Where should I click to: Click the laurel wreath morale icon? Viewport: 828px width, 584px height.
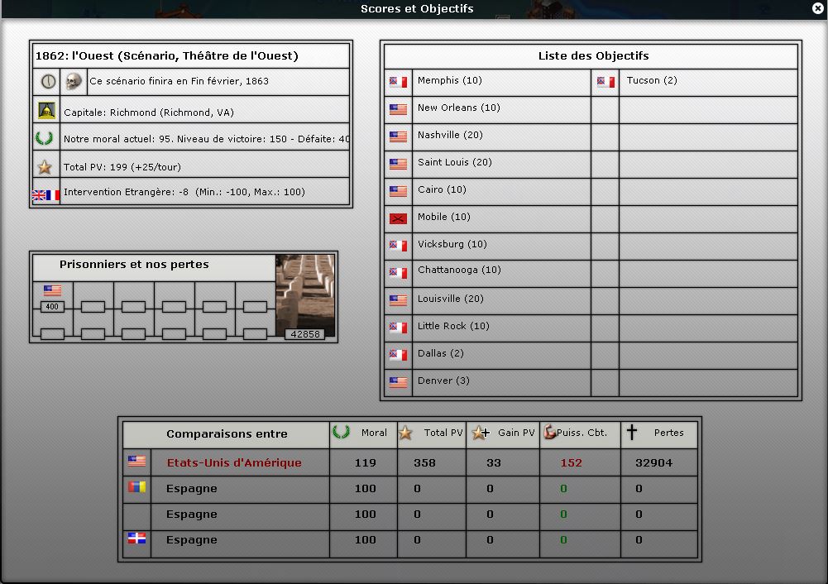coord(45,138)
